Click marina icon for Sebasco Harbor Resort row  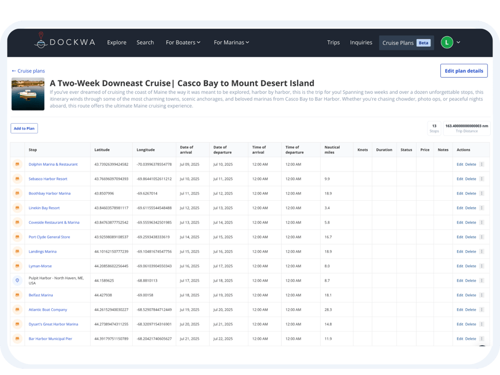18,179
